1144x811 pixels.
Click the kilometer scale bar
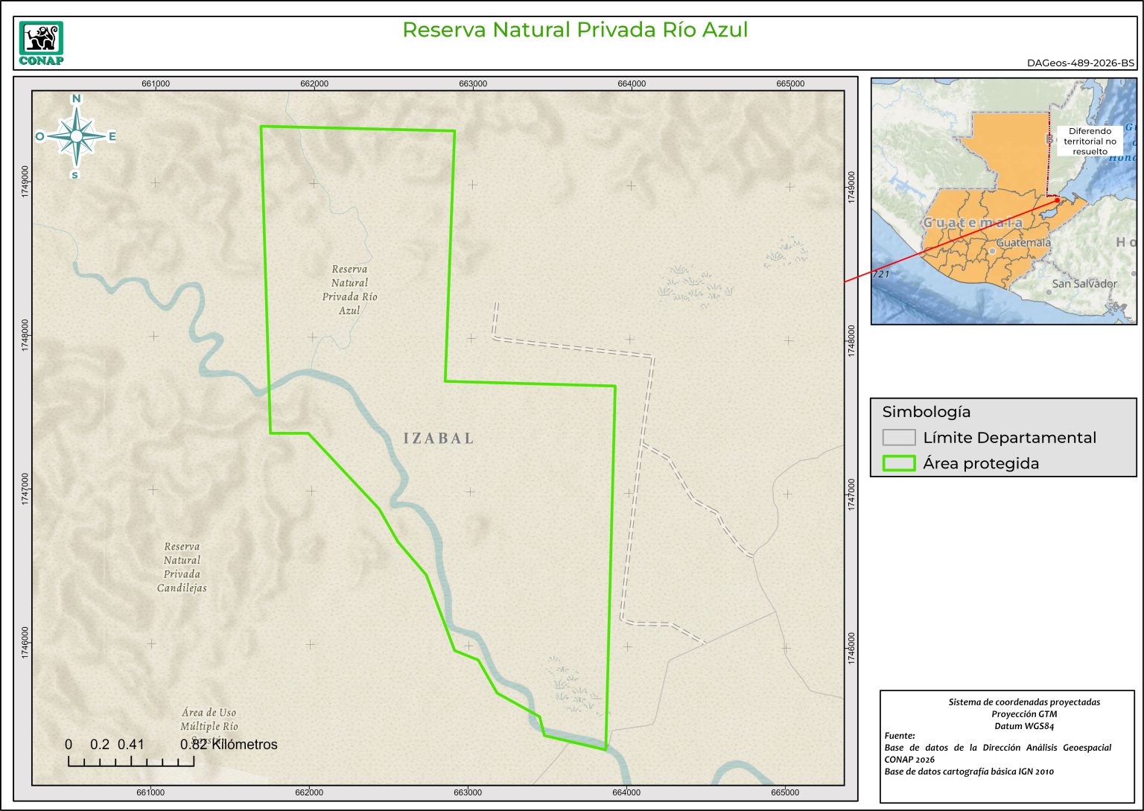[x=131, y=760]
